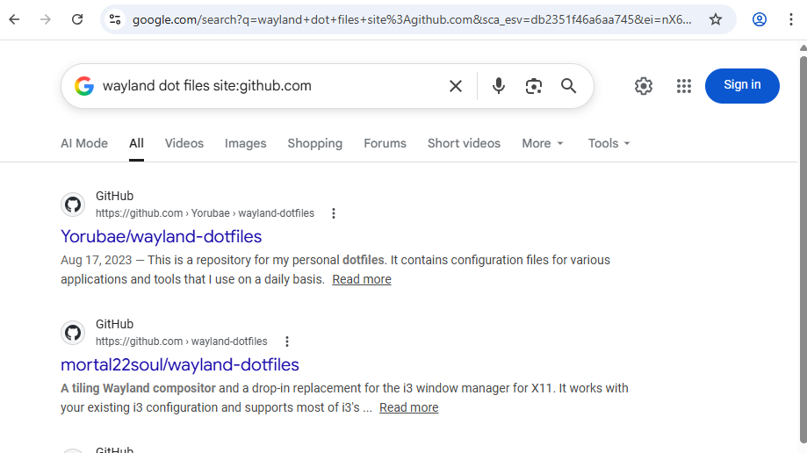Click the Sign in button

(742, 85)
